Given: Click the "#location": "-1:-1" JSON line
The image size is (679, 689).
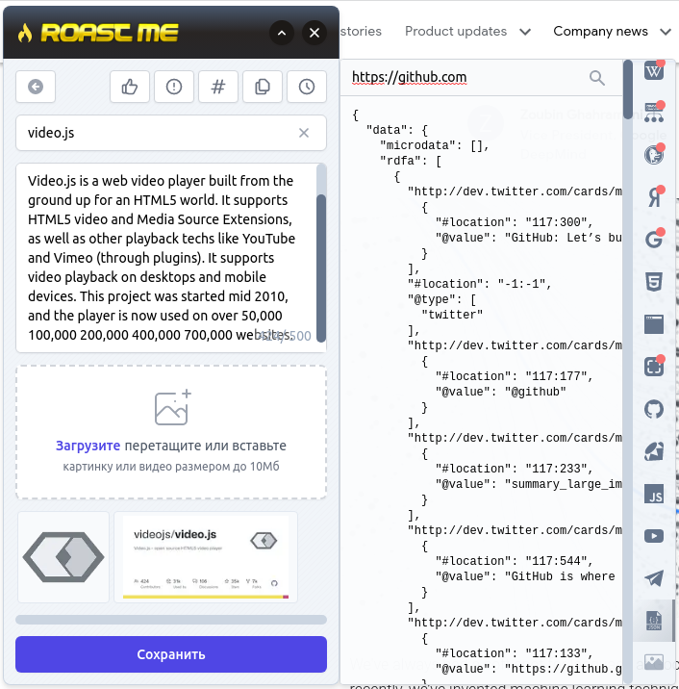Looking at the screenshot, I should click(480, 284).
